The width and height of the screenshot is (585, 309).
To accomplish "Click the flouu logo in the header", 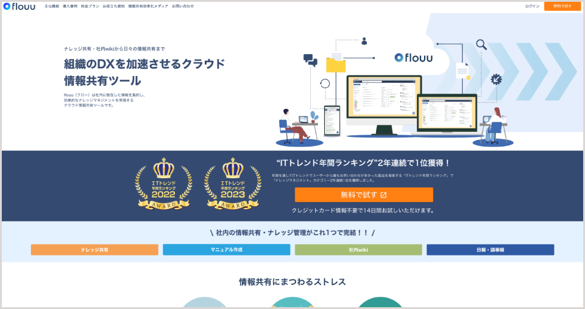I will point(19,6).
